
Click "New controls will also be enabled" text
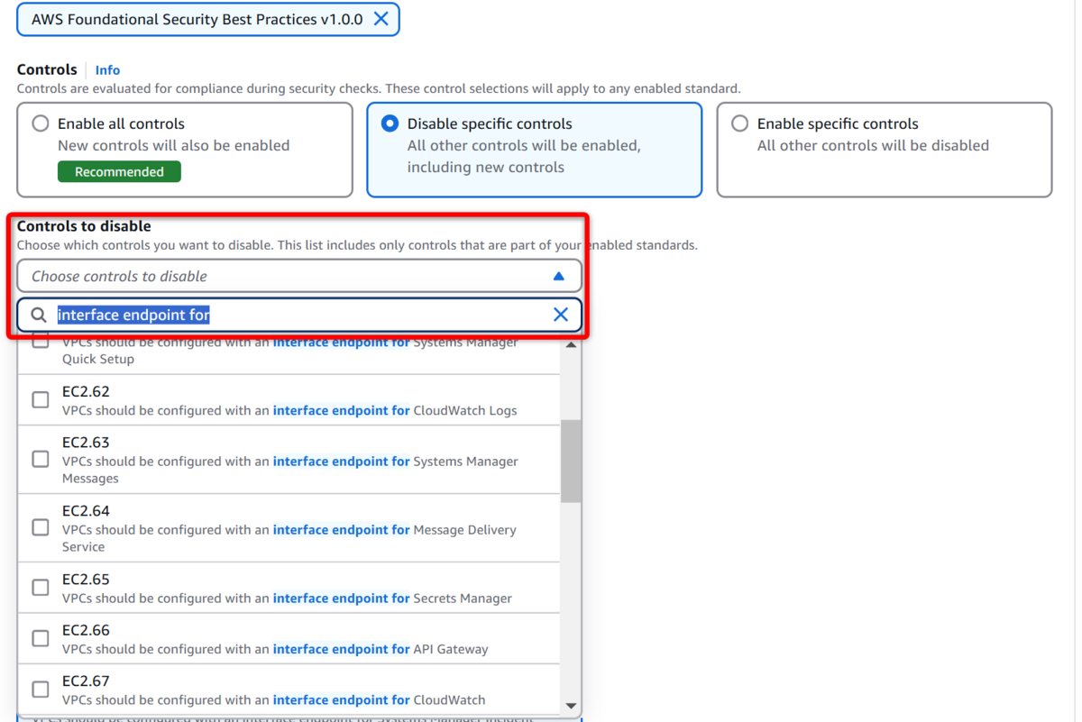[174, 145]
